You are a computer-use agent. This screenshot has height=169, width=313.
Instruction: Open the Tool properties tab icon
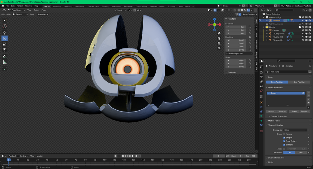pyautogui.click(x=261, y=67)
